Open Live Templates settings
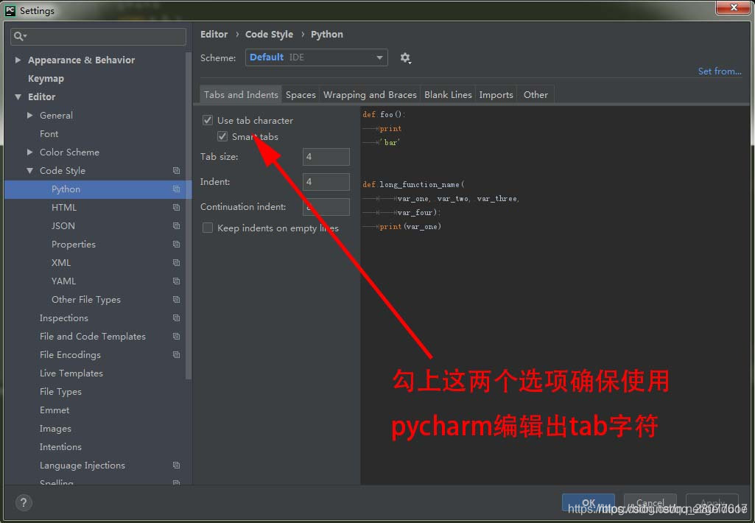Viewport: 755px width, 523px height. click(71, 373)
